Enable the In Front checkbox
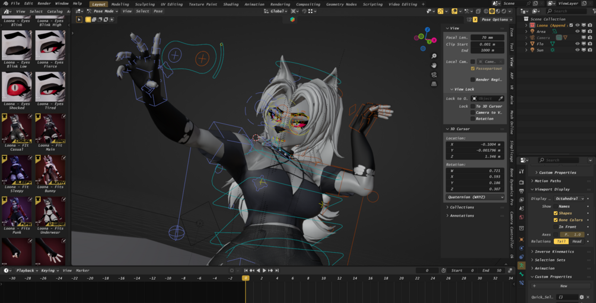The width and height of the screenshot is (596, 303). tap(555, 227)
